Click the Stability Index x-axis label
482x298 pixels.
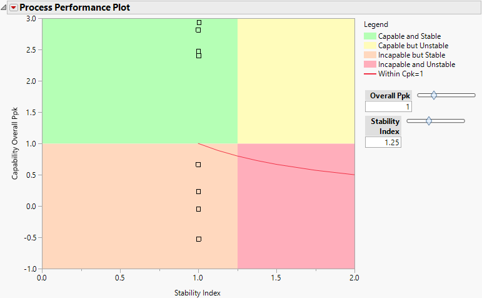198,292
